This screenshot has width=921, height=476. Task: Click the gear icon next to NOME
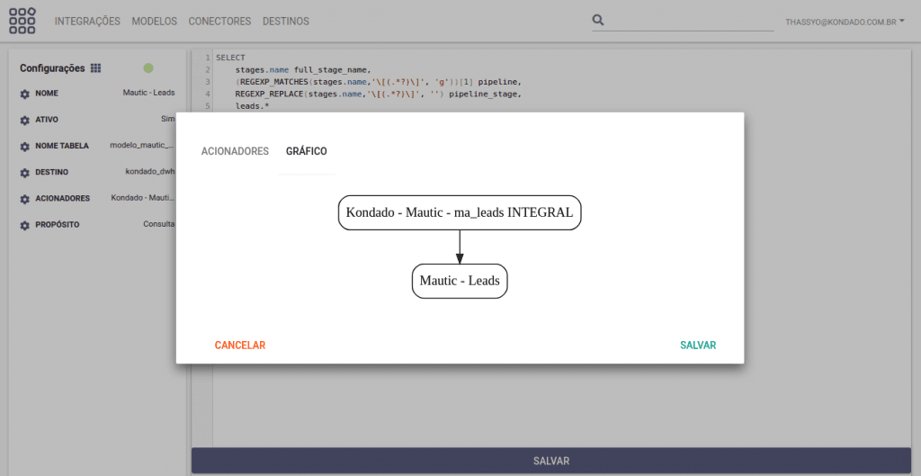pyautogui.click(x=25, y=94)
